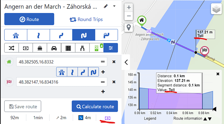Click the shuffle waypoints icon
Screen dimensions: 224x124
(x=12, y=48)
